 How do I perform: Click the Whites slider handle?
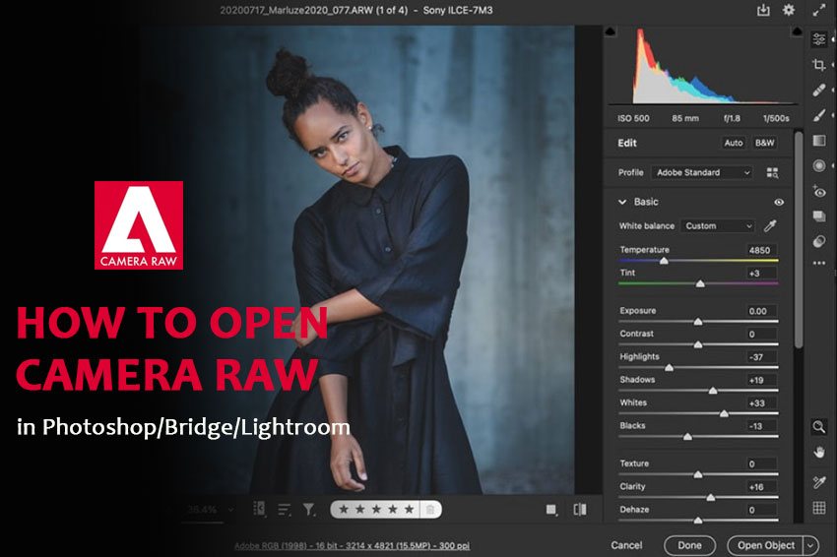724,413
